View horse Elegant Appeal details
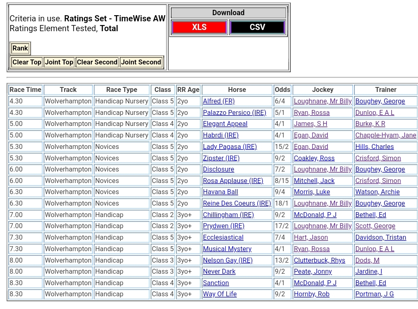 [225, 124]
